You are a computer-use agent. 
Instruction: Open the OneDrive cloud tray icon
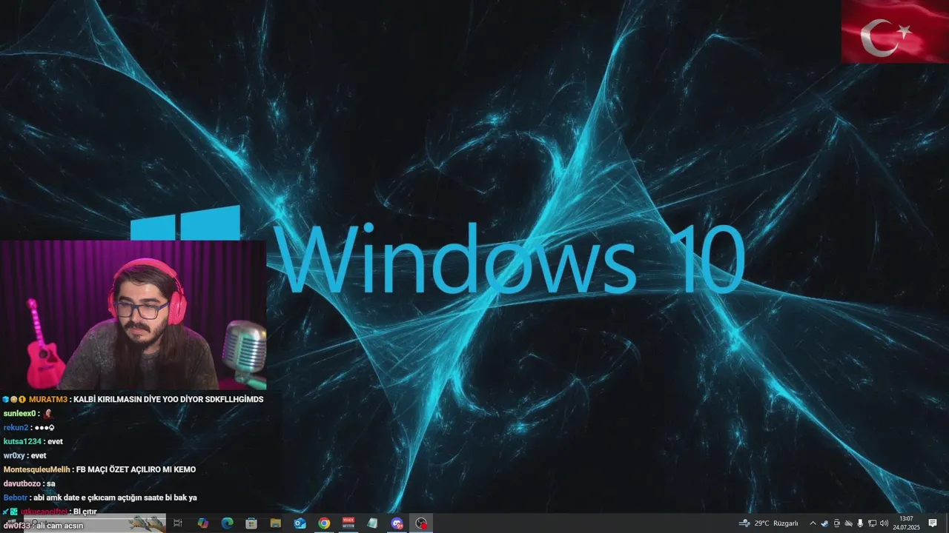coord(848,523)
